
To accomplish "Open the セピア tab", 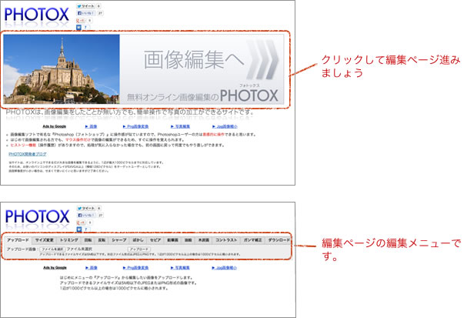I will coord(155,240).
